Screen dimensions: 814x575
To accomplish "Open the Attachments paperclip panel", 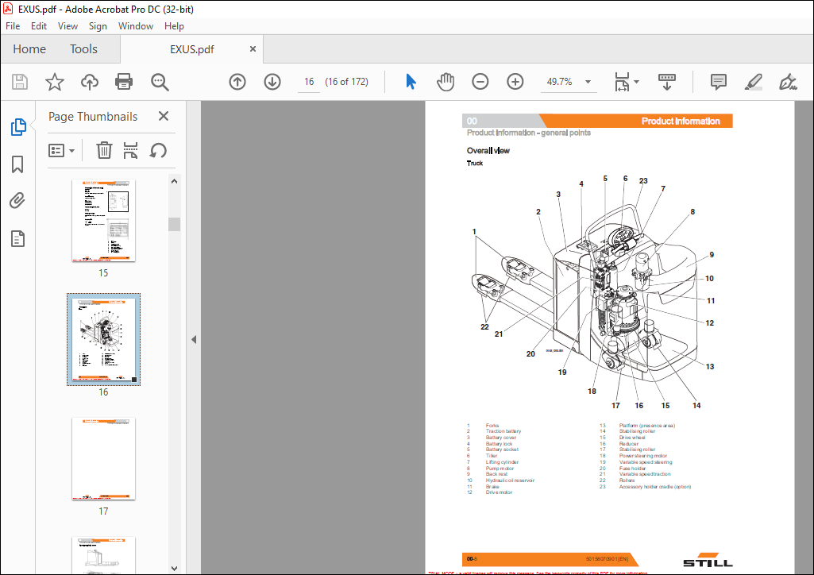I will click(x=17, y=200).
